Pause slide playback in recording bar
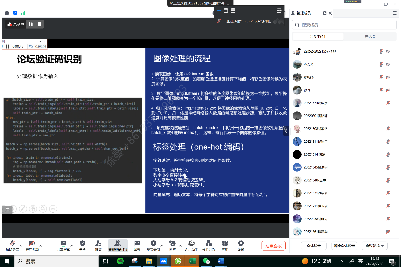The image size is (401, 267). (8, 46)
